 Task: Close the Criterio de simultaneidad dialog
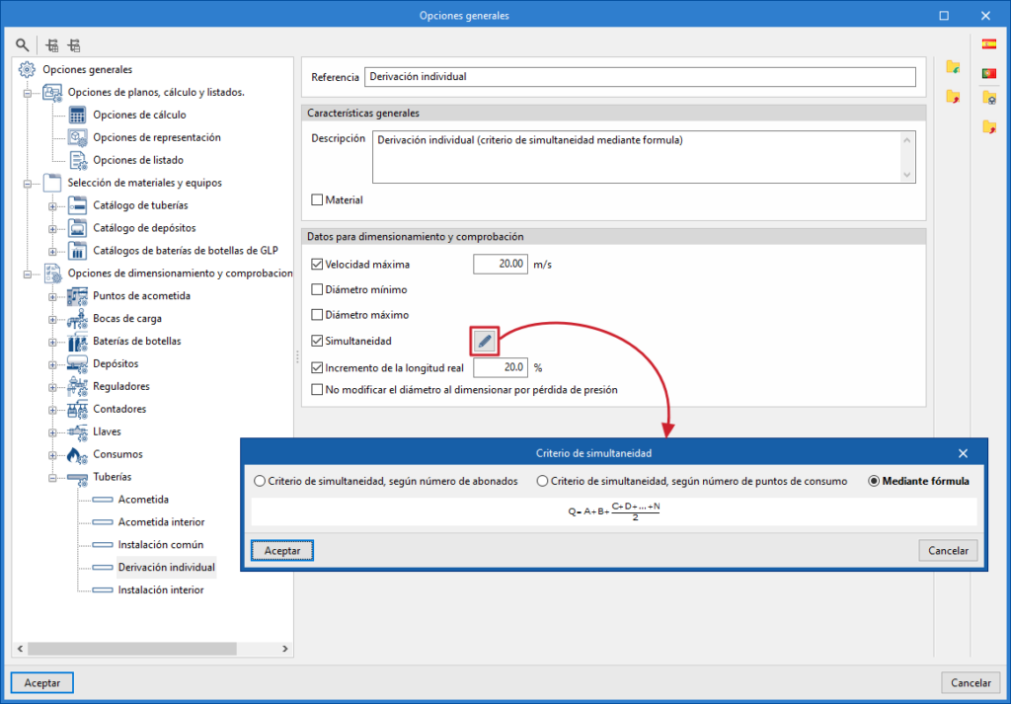click(x=963, y=453)
